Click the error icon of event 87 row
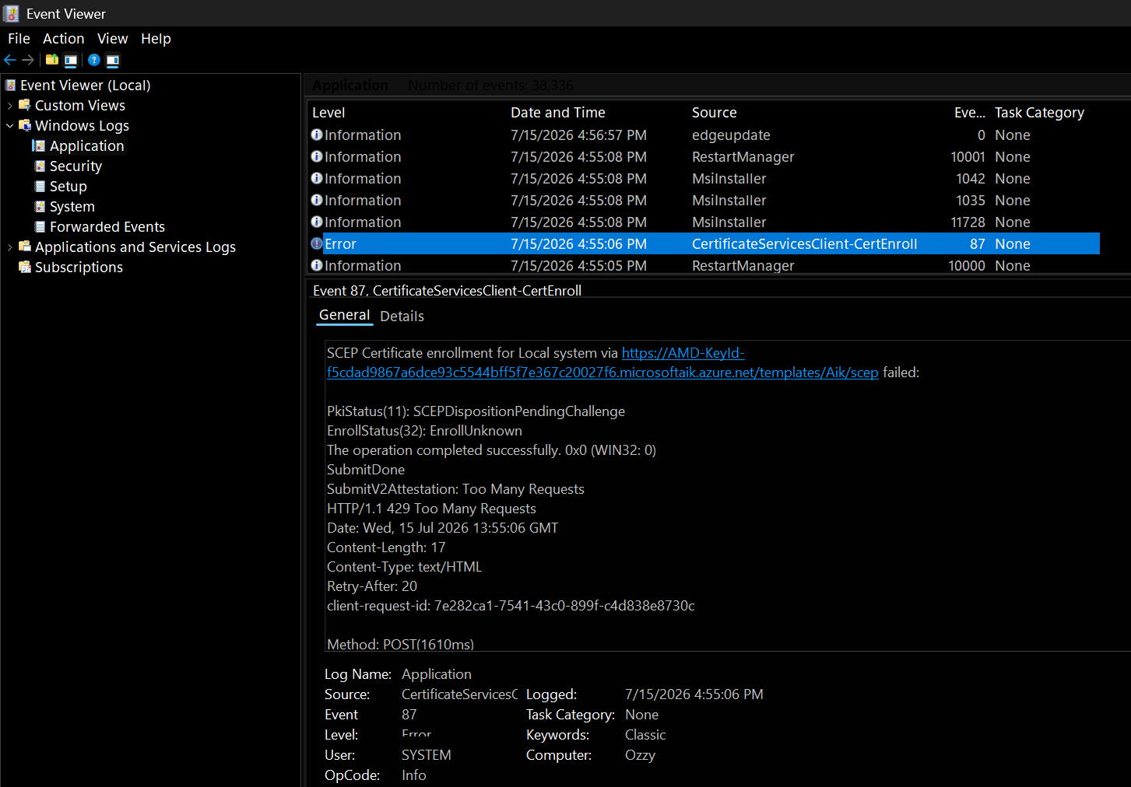This screenshot has height=787, width=1131. (317, 243)
